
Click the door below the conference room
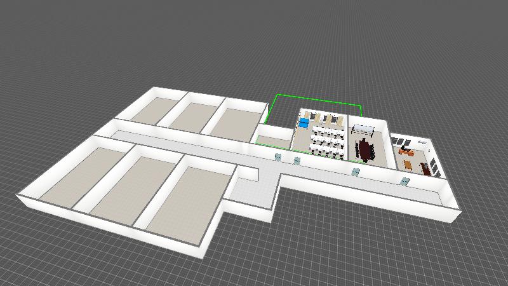point(356,172)
